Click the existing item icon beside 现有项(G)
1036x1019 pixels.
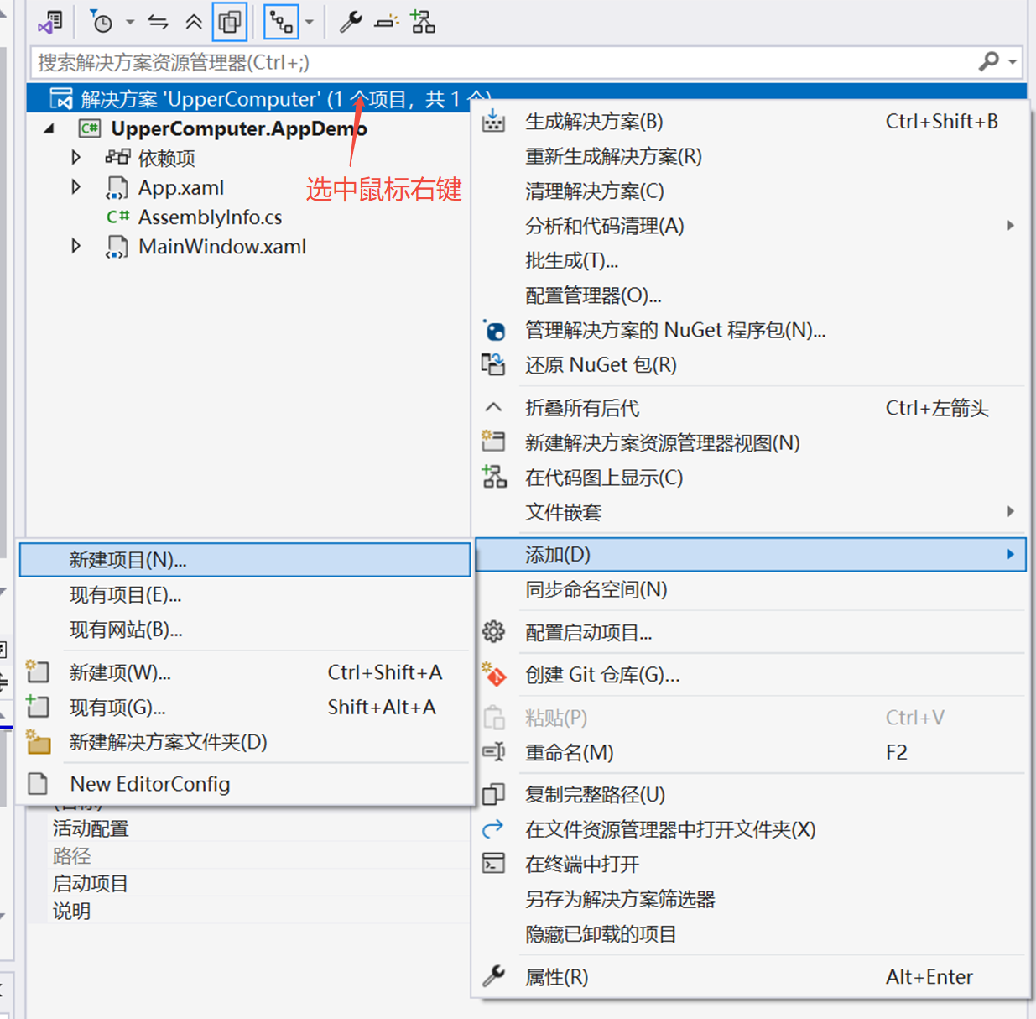[x=38, y=706]
